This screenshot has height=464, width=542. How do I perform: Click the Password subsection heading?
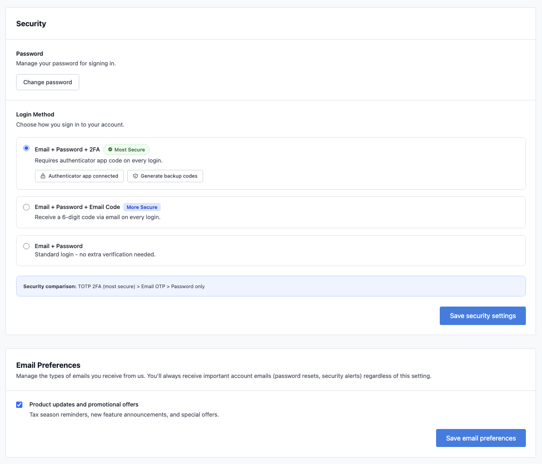(29, 53)
